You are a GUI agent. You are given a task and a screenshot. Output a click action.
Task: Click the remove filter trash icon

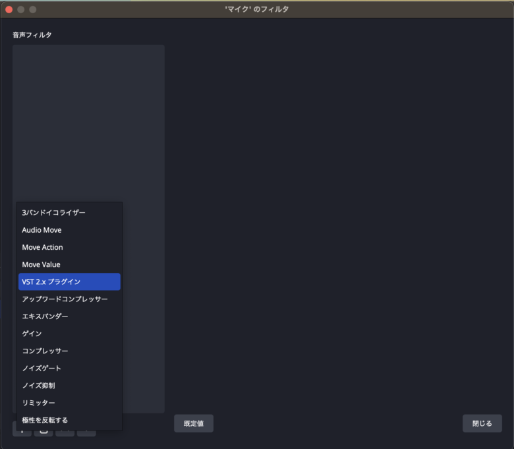tap(43, 433)
